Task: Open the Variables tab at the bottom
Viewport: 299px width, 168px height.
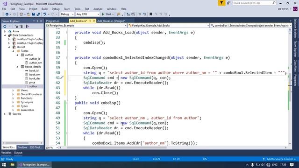Action: tap(6, 153)
